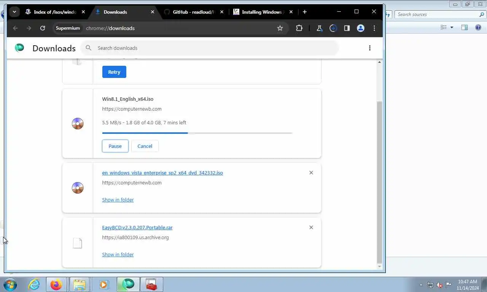Open the red toolbox taskbar app
The image size is (487, 292).
point(151,284)
